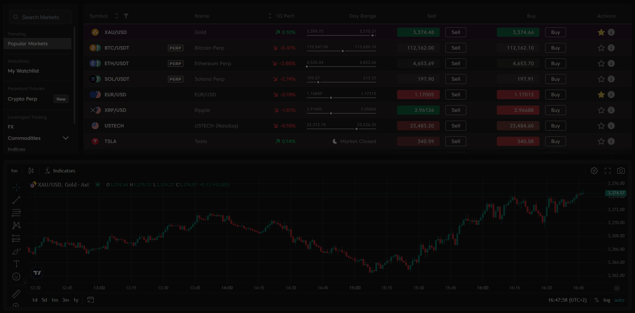Toggle percent scale on chart

(x=597, y=300)
